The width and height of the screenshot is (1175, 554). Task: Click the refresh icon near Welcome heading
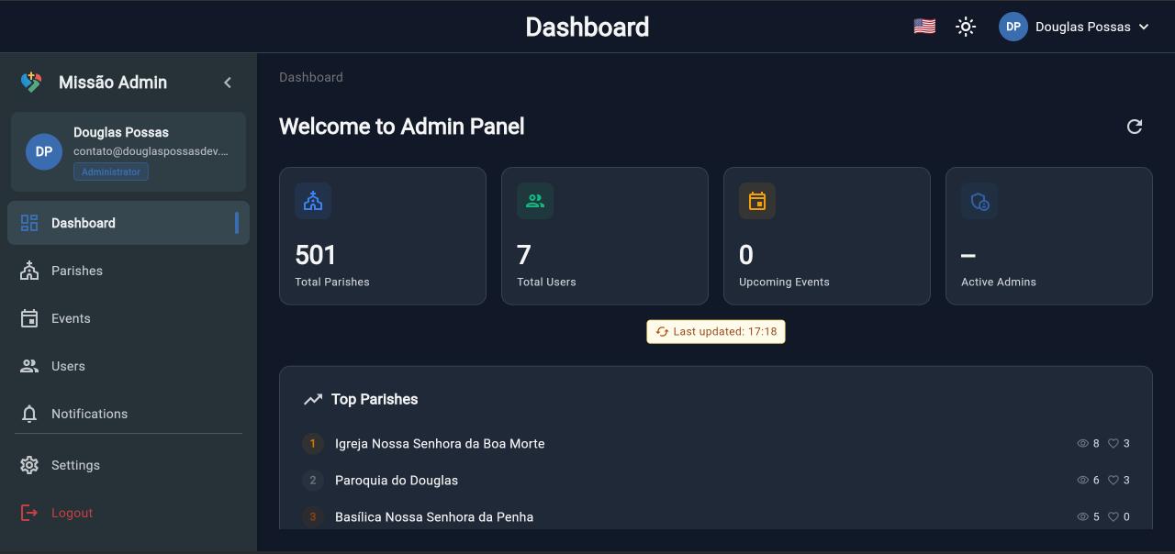[x=1135, y=126]
